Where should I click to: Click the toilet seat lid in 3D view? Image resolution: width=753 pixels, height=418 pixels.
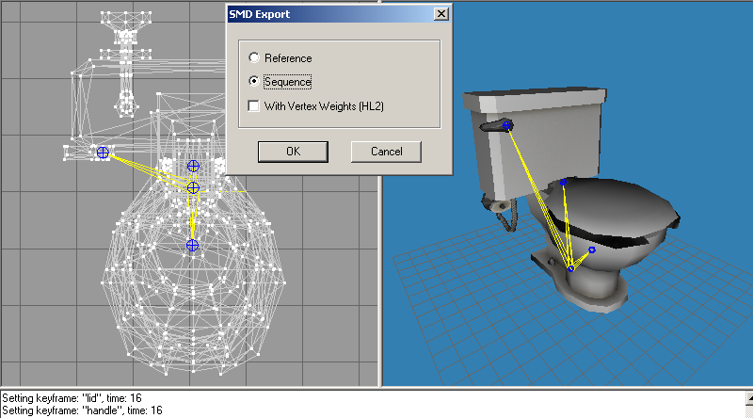tap(619, 204)
